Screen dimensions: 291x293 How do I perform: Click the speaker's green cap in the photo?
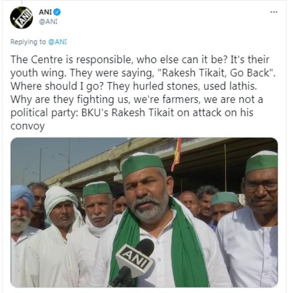pyautogui.click(x=142, y=163)
